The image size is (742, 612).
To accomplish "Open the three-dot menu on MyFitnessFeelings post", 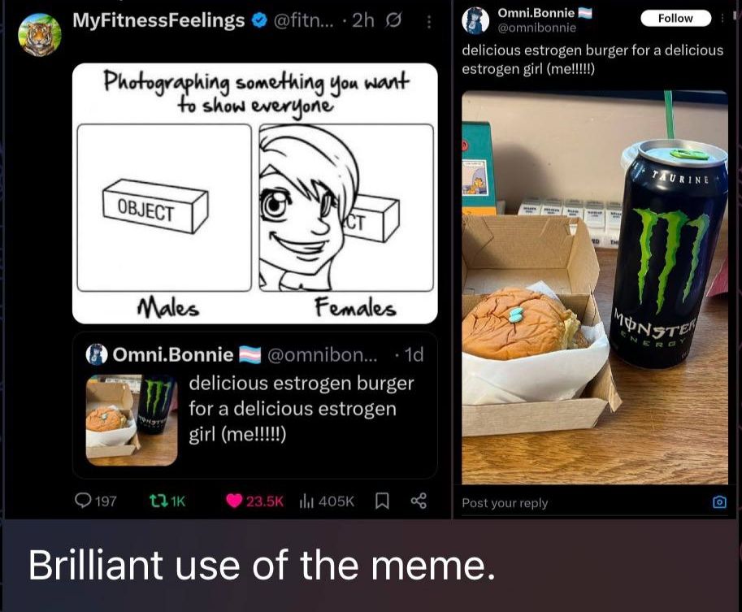I will pos(429,21).
